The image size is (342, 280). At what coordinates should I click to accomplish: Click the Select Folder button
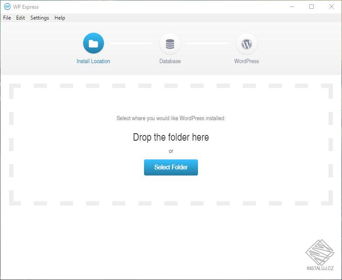[x=171, y=167]
